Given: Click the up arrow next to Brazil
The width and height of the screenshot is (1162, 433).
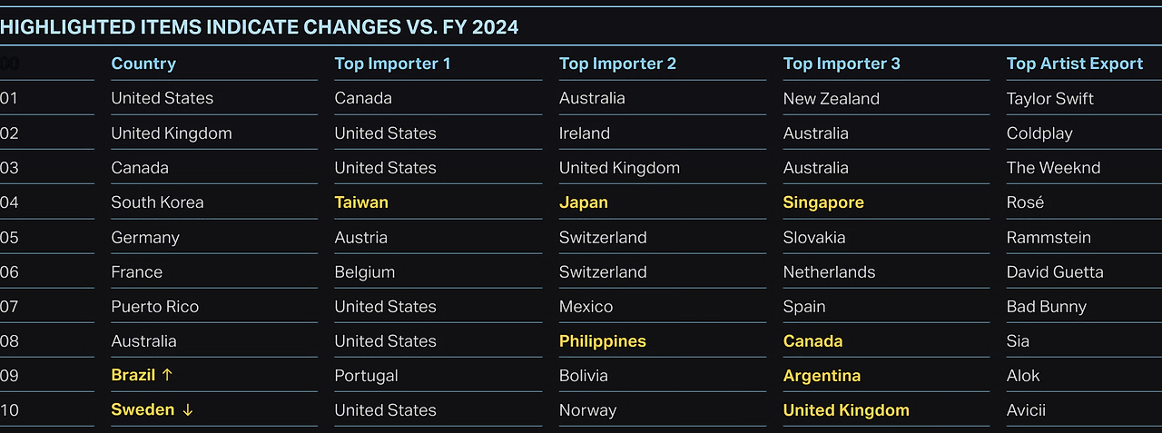Looking at the screenshot, I should 167,375.
